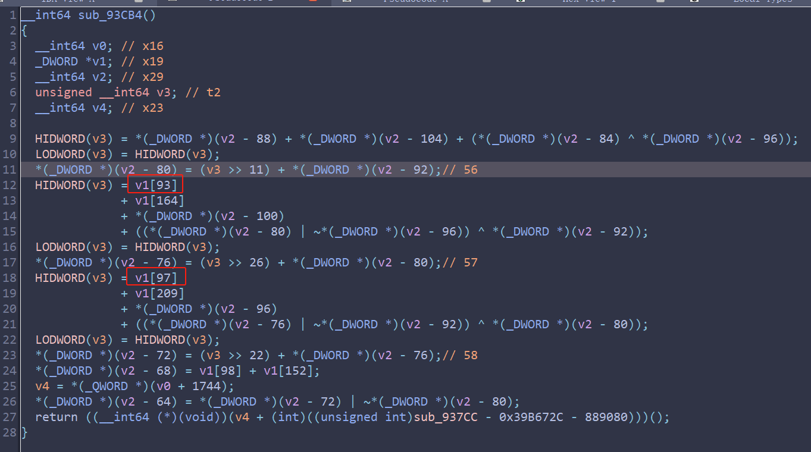This screenshot has width=811, height=452.
Task: Click the closing brace on line 28
Action: pyautogui.click(x=24, y=432)
